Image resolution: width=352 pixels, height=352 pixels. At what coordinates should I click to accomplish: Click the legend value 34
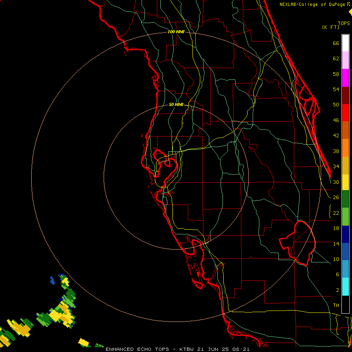pos(336,166)
